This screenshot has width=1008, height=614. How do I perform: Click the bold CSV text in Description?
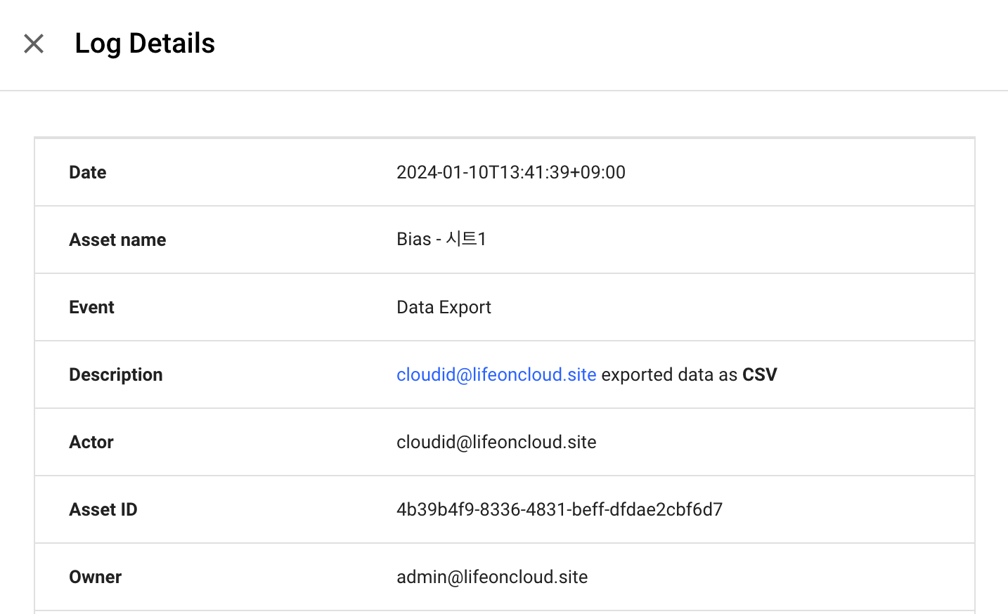(760, 374)
